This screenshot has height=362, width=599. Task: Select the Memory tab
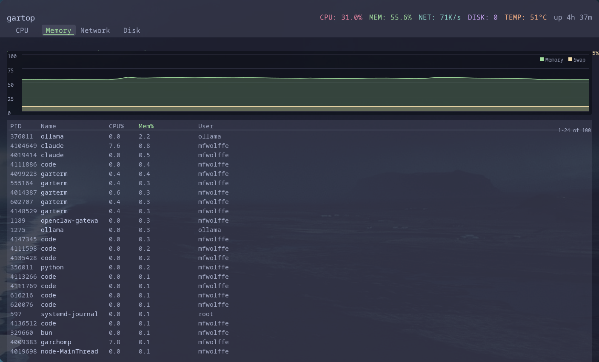(x=58, y=30)
